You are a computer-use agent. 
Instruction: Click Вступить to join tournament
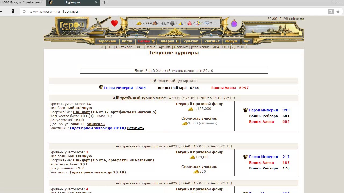pyautogui.click(x=135, y=128)
